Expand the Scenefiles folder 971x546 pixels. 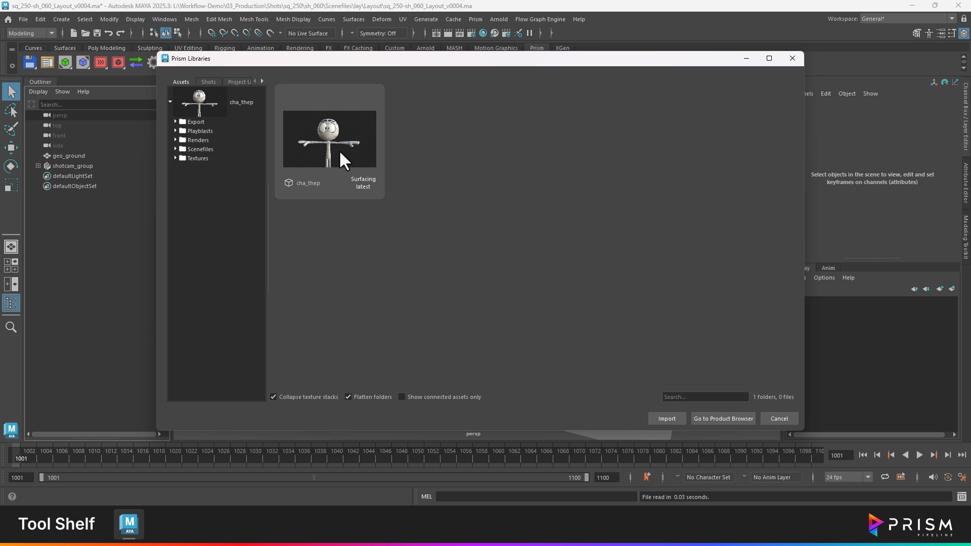point(175,149)
